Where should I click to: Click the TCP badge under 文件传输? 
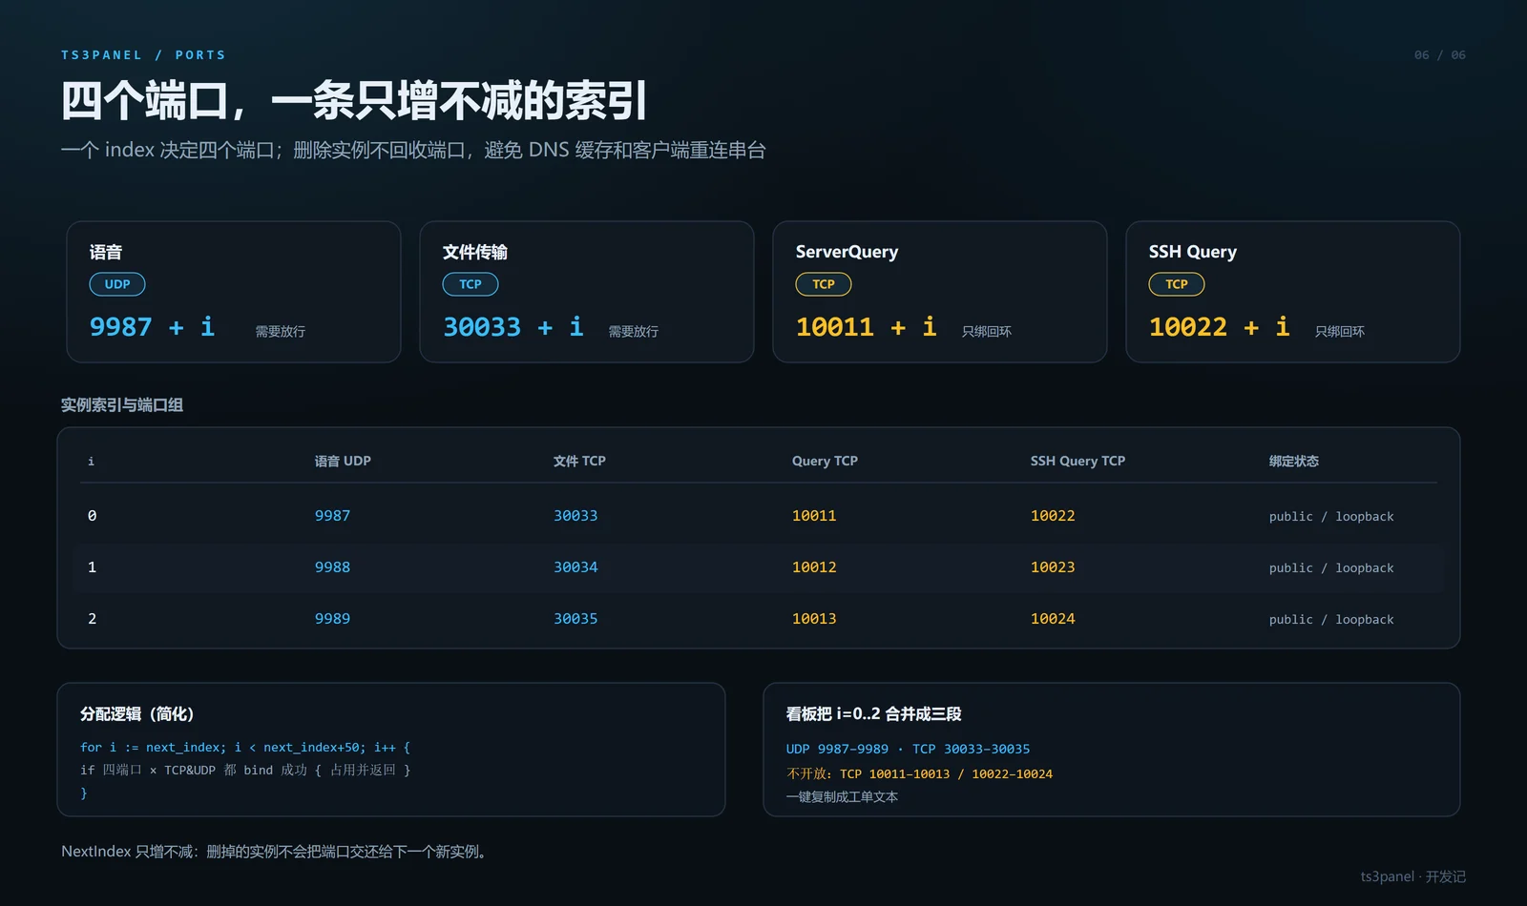click(x=471, y=284)
